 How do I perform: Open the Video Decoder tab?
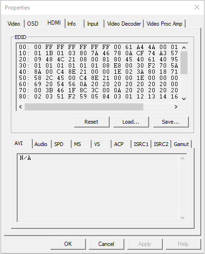[124, 24]
